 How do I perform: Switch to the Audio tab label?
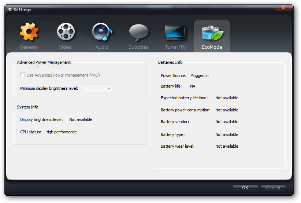coord(102,47)
